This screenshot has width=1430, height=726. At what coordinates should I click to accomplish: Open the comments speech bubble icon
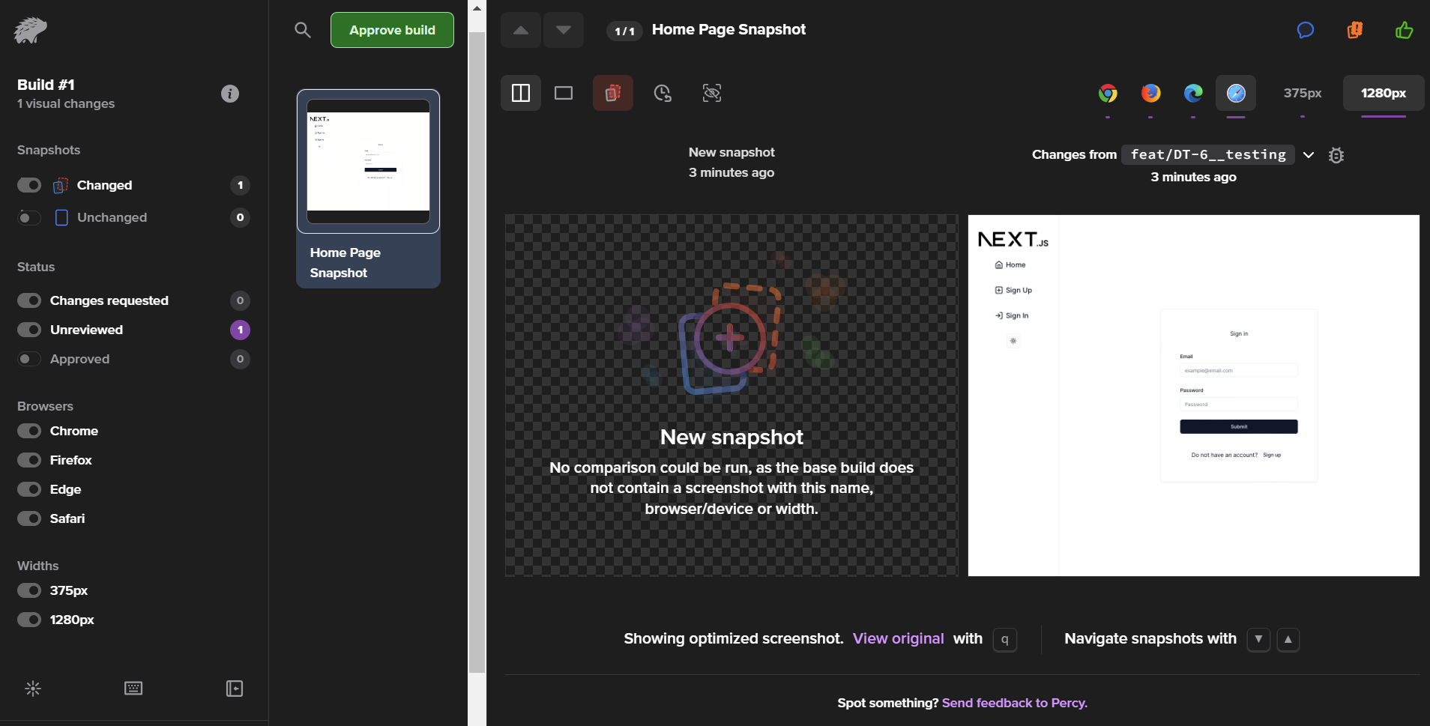(x=1305, y=30)
